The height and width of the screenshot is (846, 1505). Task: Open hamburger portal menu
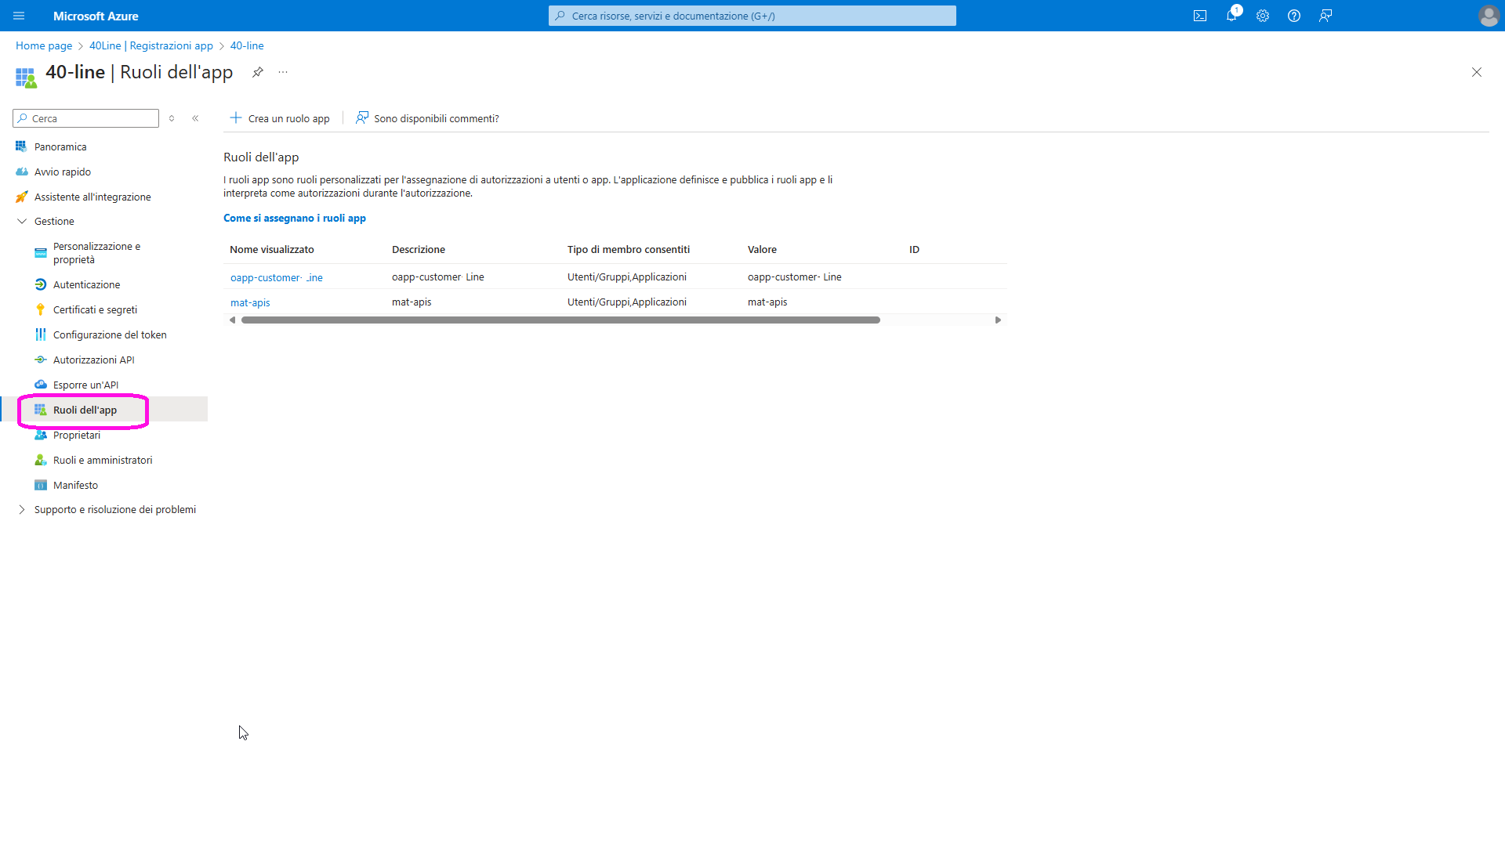(19, 16)
